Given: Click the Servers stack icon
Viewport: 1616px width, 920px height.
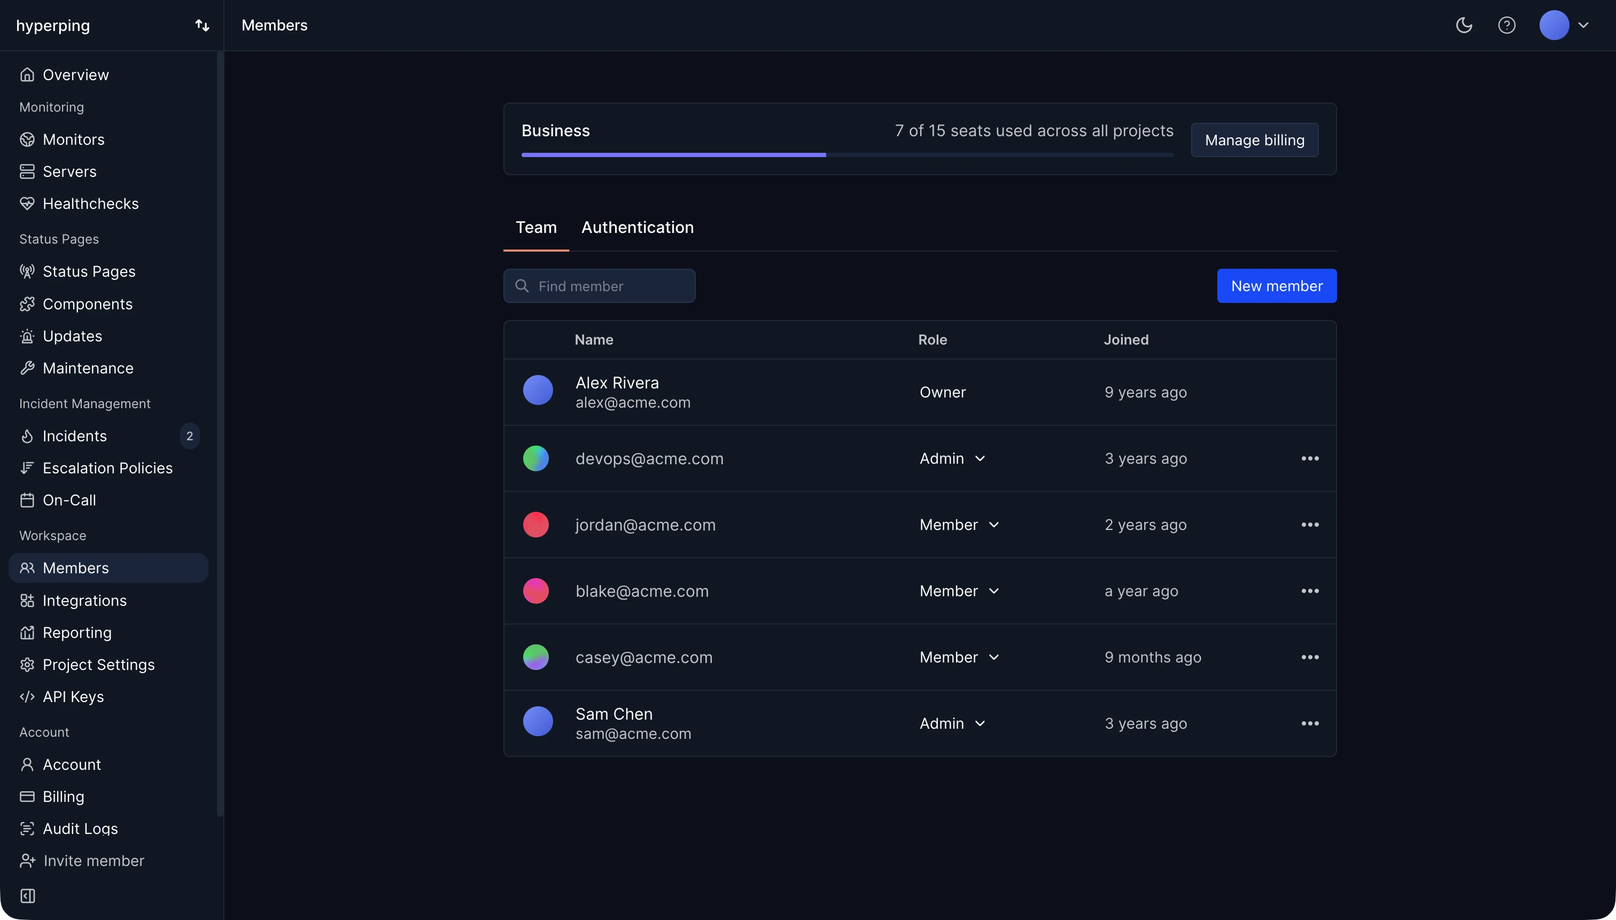Looking at the screenshot, I should 27,171.
